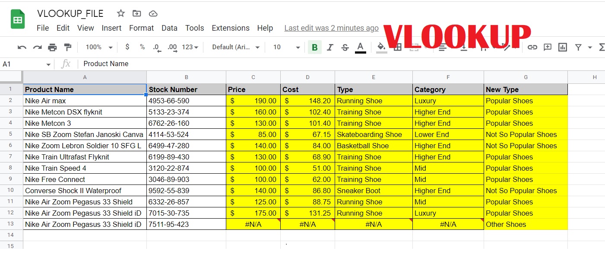
Task: Select the 'Lower End' category cell
Action: (448, 134)
